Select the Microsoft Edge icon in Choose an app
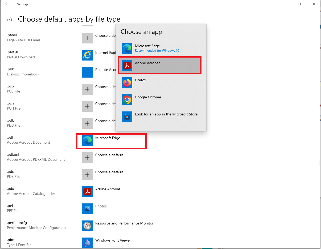321x249 pixels. [x=127, y=49]
